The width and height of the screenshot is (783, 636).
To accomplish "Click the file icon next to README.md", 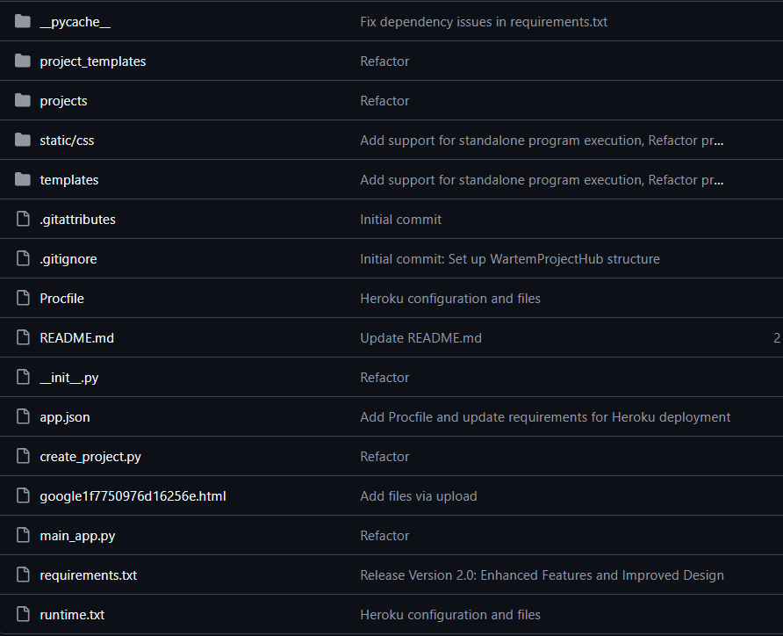I will [23, 337].
